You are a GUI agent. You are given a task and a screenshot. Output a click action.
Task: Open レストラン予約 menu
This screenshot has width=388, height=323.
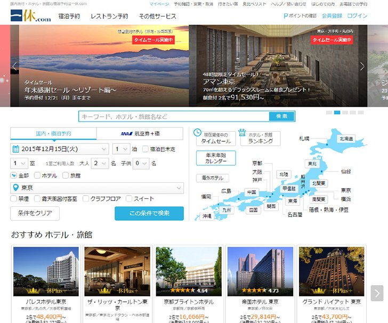[109, 17]
